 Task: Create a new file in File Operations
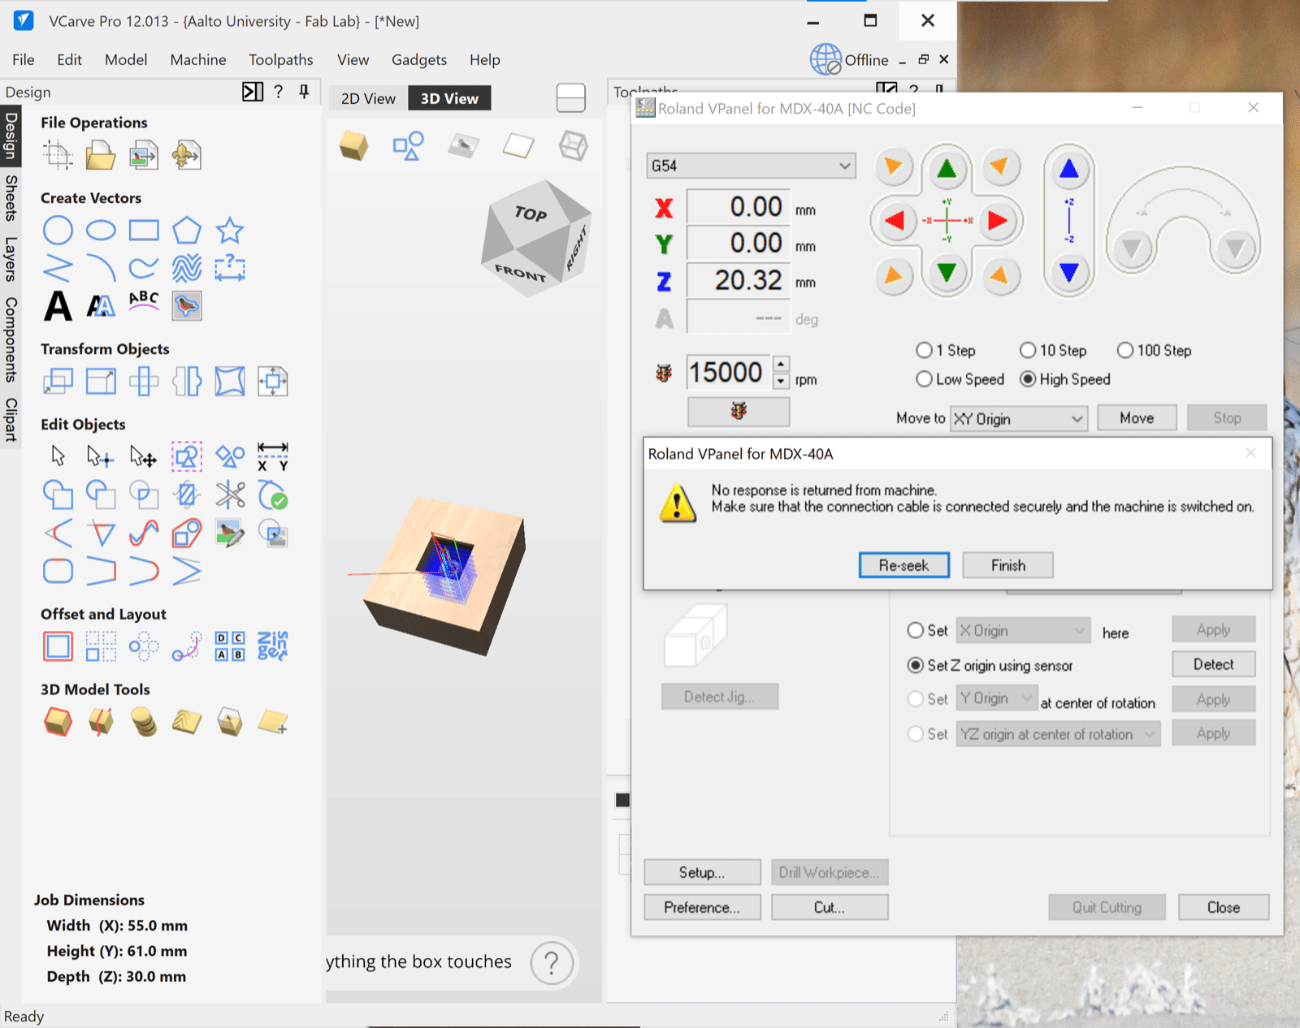click(58, 154)
